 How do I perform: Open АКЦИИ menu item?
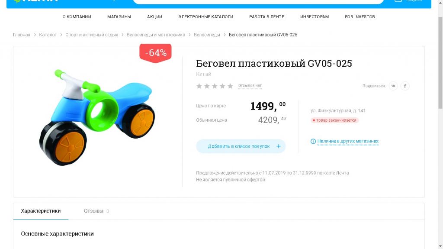154,17
